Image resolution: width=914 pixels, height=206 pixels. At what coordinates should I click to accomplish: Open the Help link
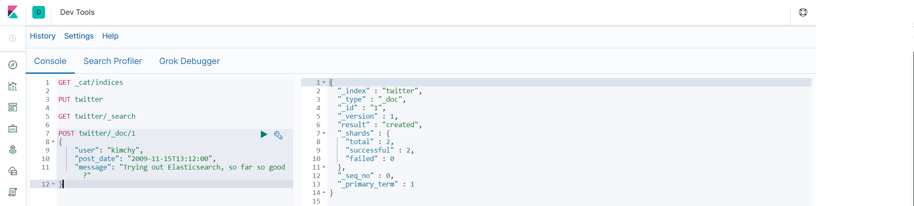click(110, 36)
